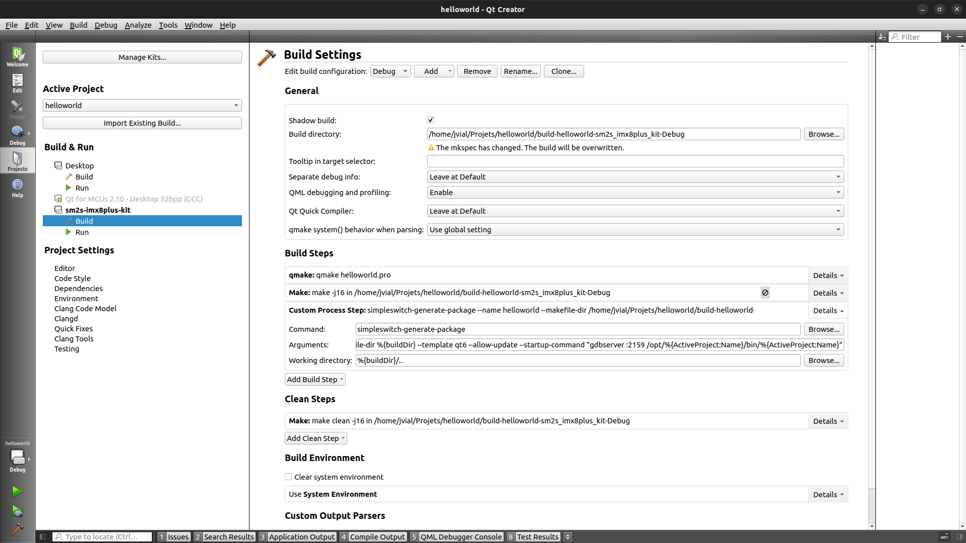The height and width of the screenshot is (543, 966).
Task: Open the Welcome mode icon
Action: (x=18, y=56)
